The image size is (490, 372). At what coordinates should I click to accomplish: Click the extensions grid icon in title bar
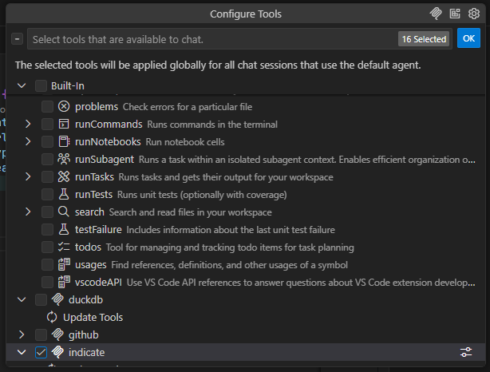(x=455, y=14)
